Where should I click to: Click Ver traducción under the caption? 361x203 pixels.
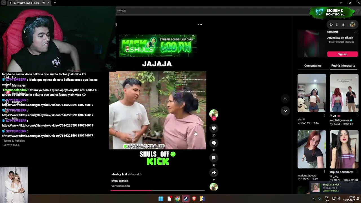tap(120, 186)
